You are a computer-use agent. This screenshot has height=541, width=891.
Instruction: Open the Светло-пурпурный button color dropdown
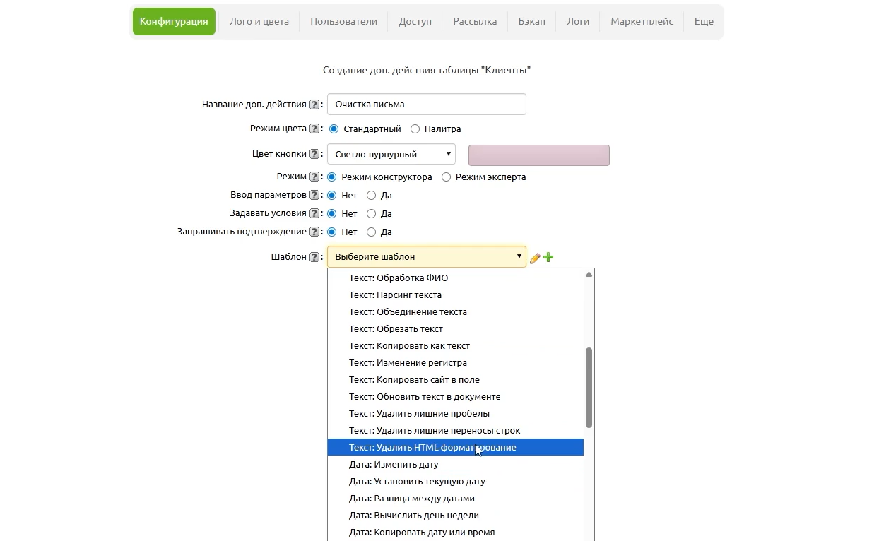[x=391, y=154]
